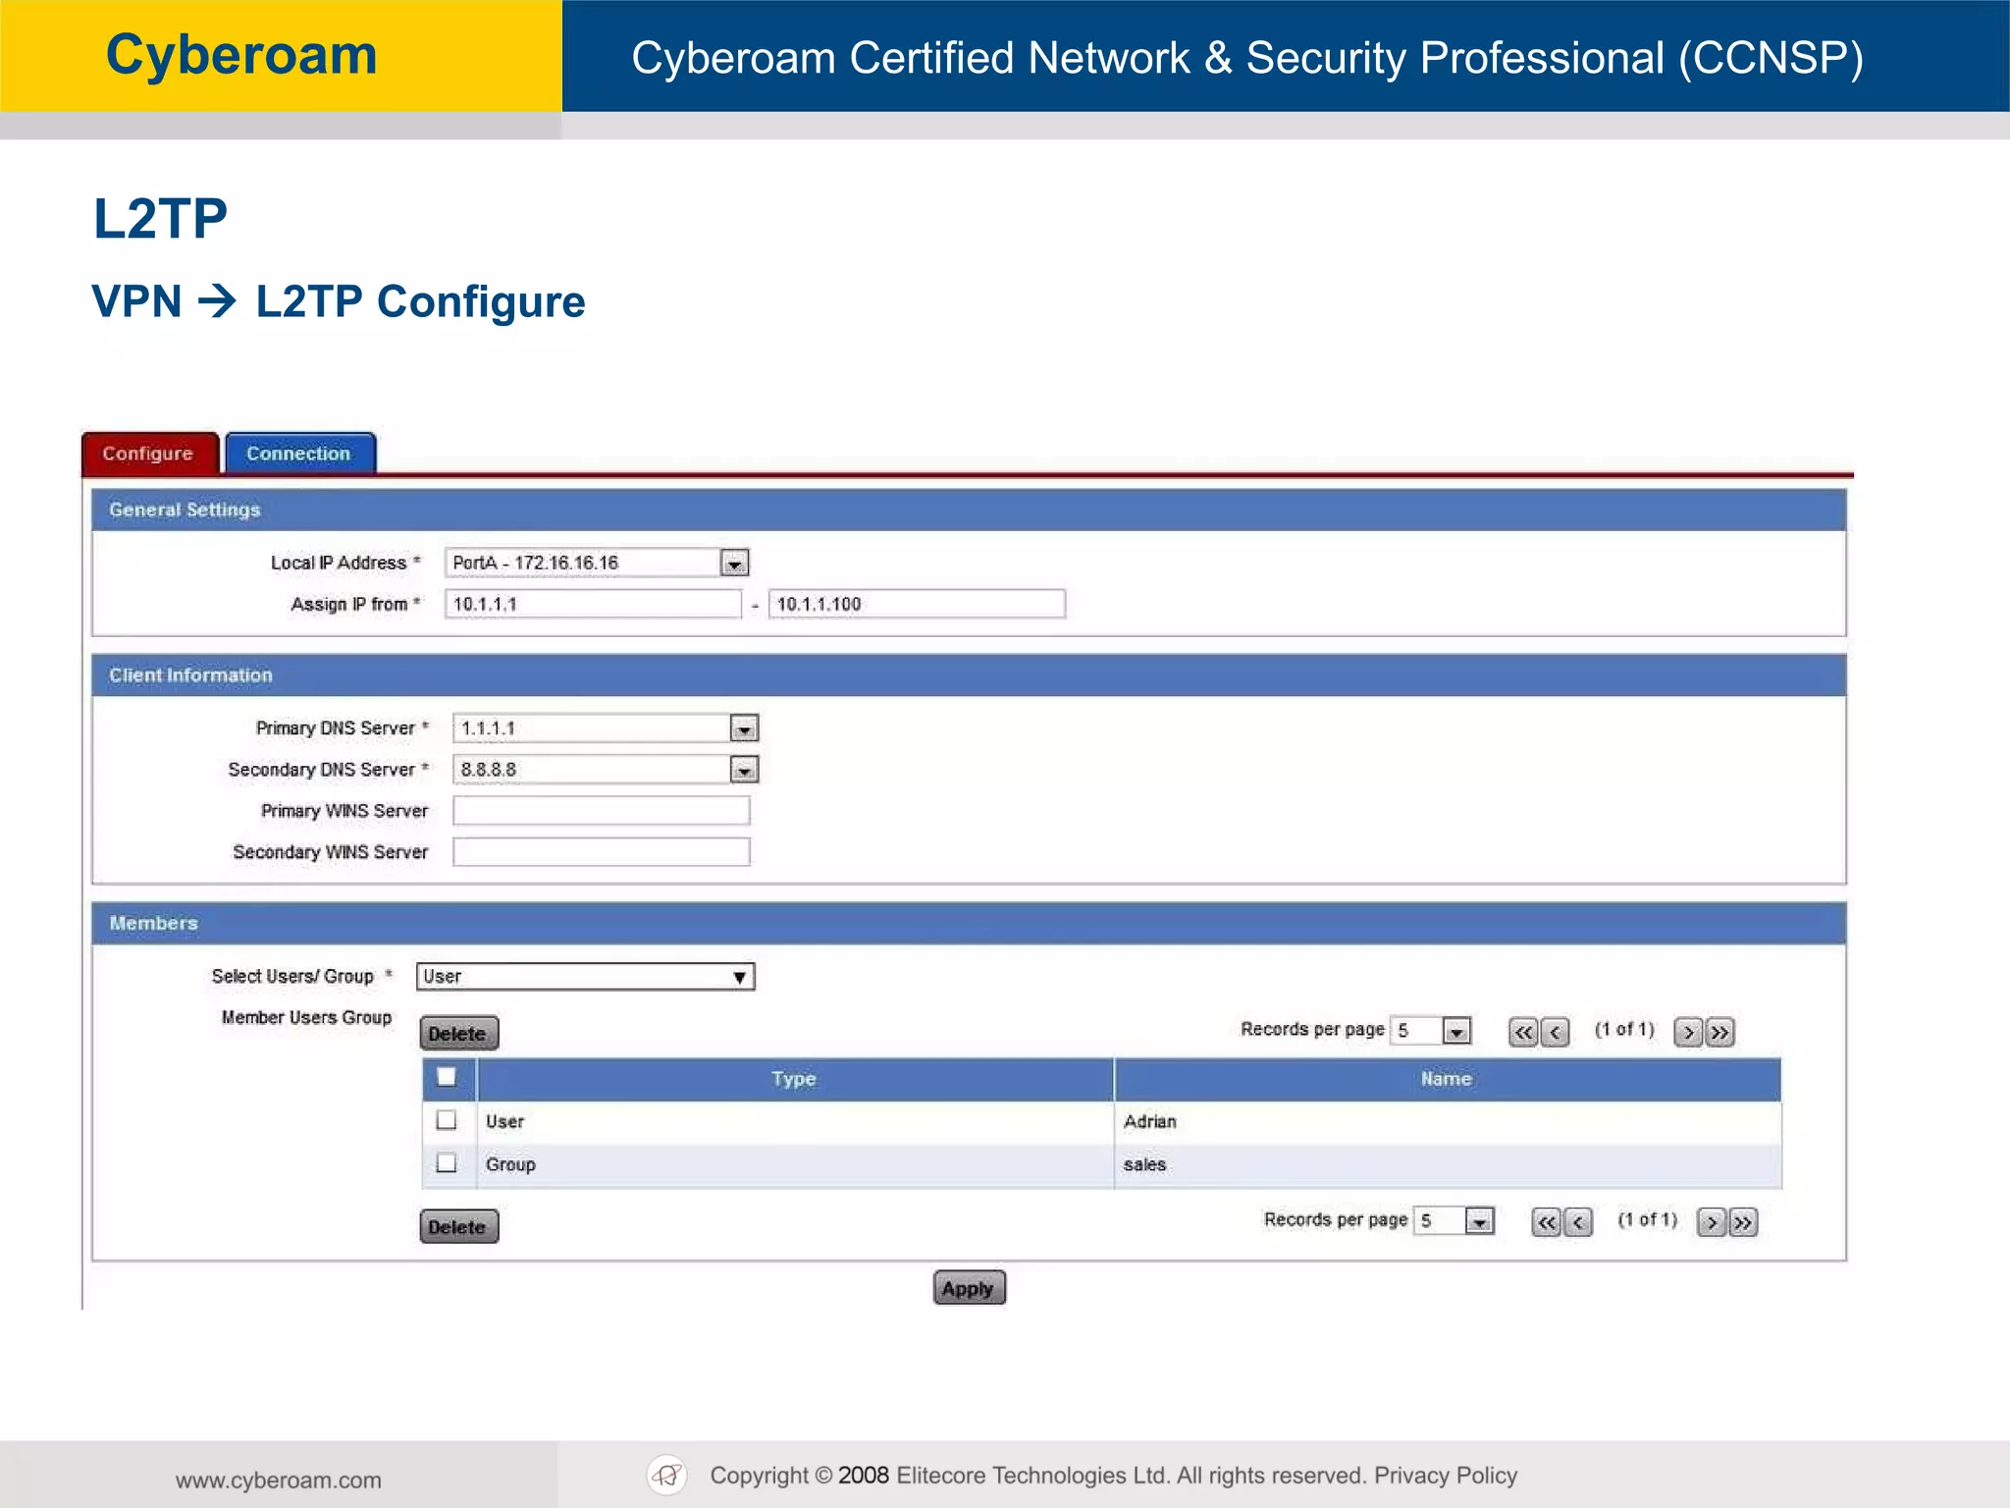Go to next page in bottom pager
Viewport: 2010px width, 1508px height.
coord(1711,1222)
